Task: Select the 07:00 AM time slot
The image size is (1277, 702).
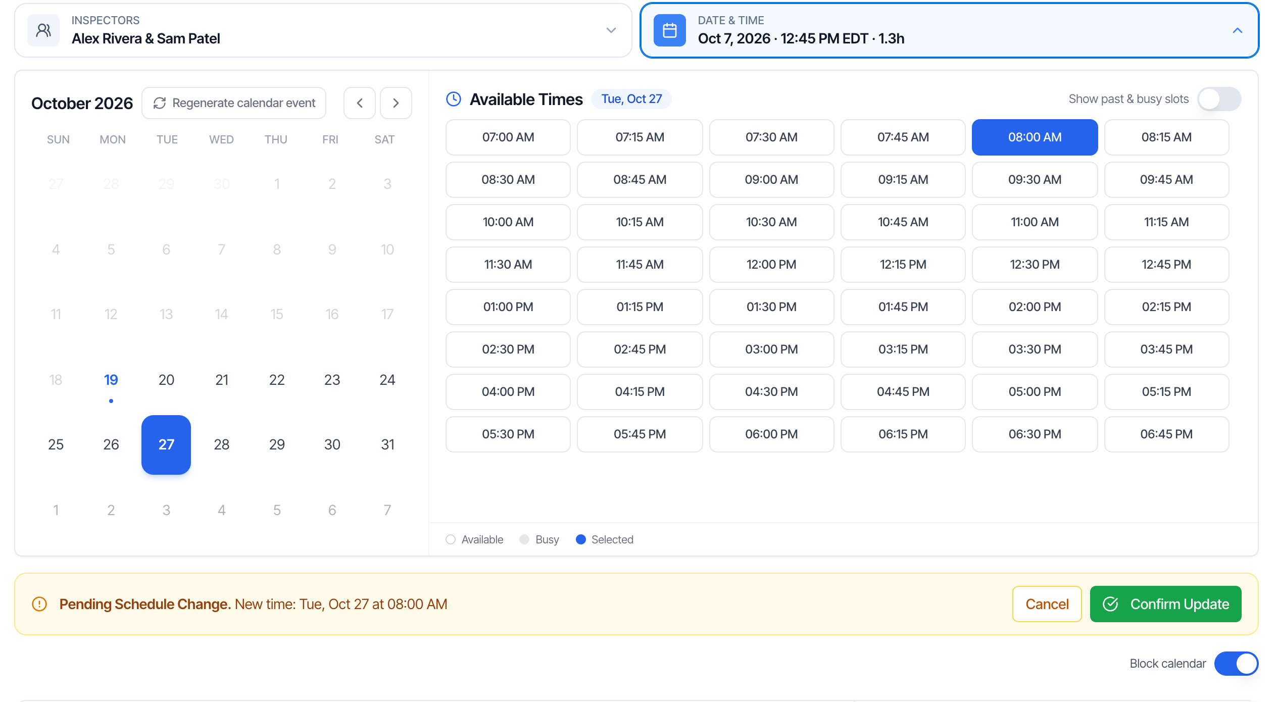Action: point(508,137)
